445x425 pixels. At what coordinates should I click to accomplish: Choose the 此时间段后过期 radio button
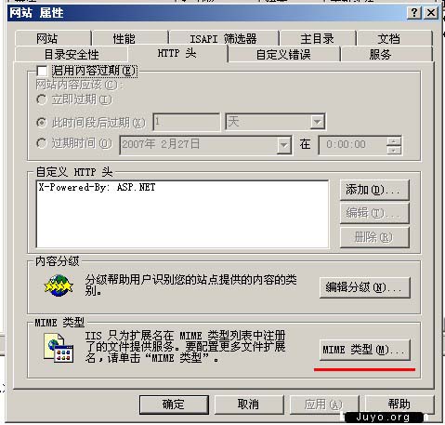pos(42,123)
